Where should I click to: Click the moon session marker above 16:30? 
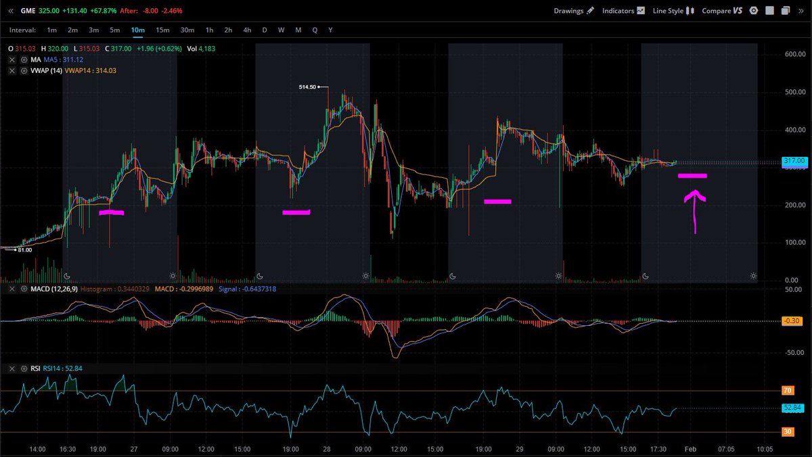tap(67, 276)
